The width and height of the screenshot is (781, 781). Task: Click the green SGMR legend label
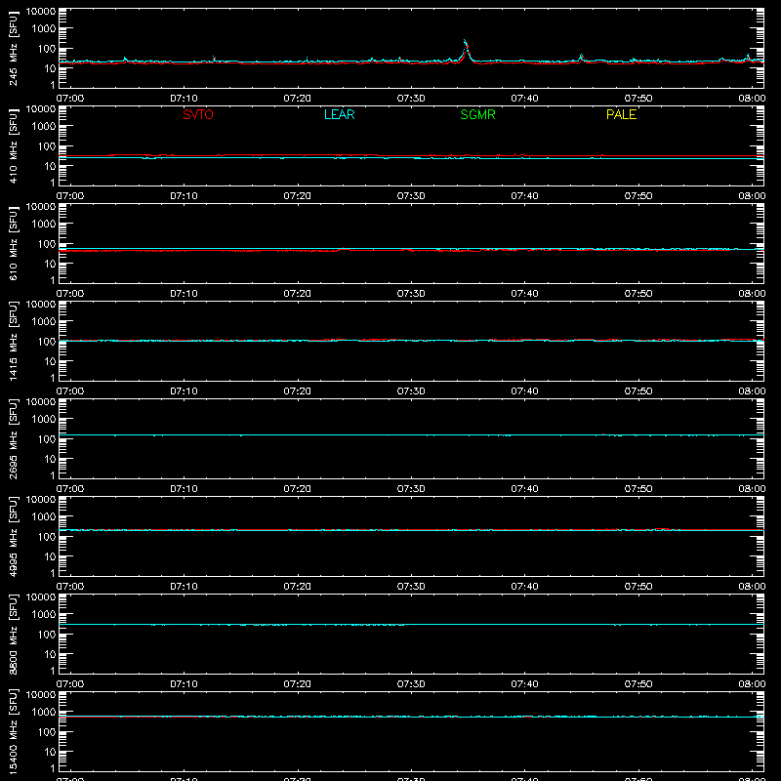click(477, 114)
